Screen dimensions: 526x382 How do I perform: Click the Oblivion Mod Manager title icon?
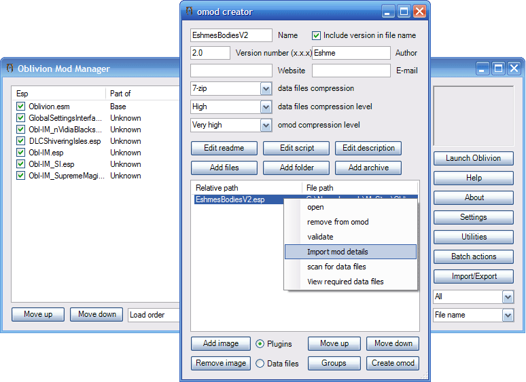10,69
